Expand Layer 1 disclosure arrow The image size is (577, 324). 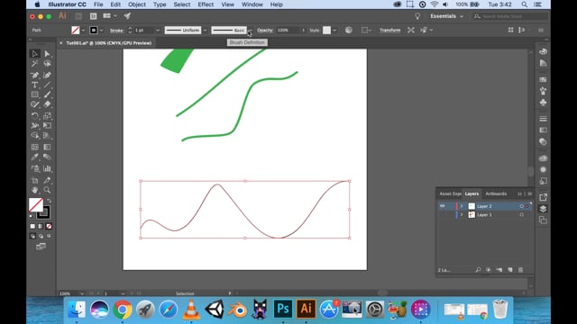[462, 215]
